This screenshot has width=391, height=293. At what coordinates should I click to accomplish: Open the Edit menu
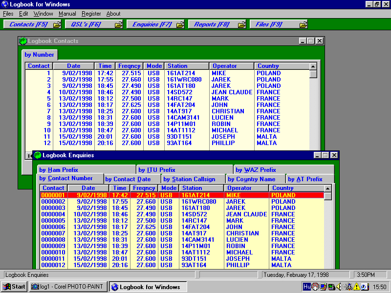[x=23, y=14]
